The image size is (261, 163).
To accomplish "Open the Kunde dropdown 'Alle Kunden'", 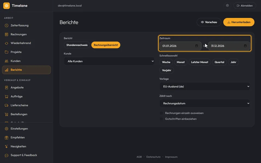I will (x=109, y=61).
